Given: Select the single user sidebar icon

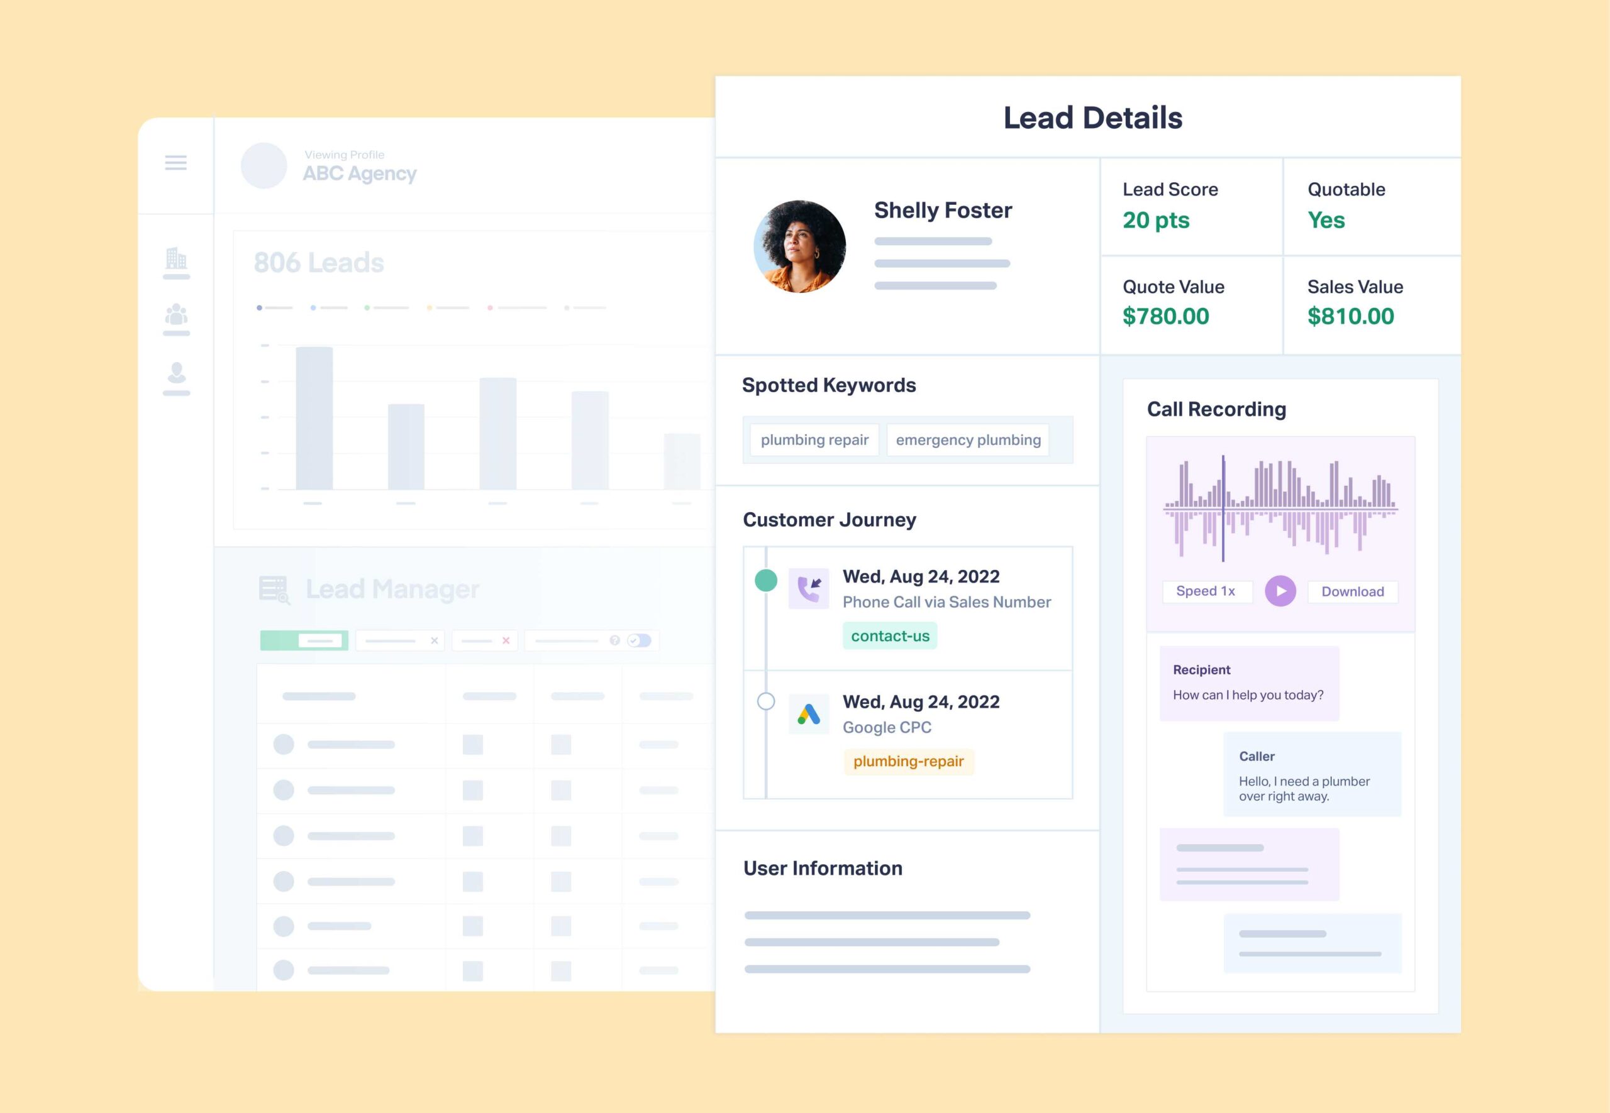Looking at the screenshot, I should 177,373.
